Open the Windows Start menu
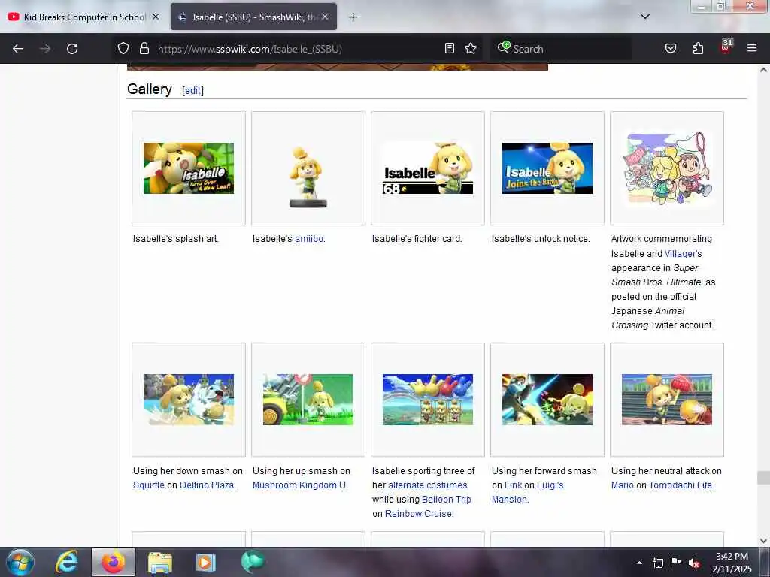Screen dimensions: 770x577 pyautogui.click(x=20, y=562)
